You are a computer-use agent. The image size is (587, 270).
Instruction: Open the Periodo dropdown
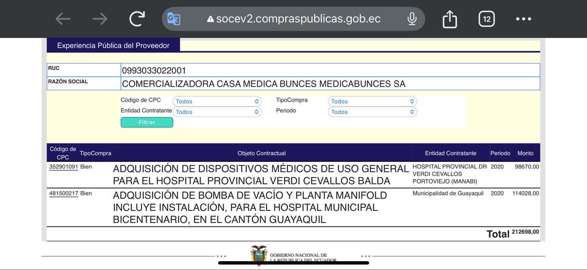(372, 112)
